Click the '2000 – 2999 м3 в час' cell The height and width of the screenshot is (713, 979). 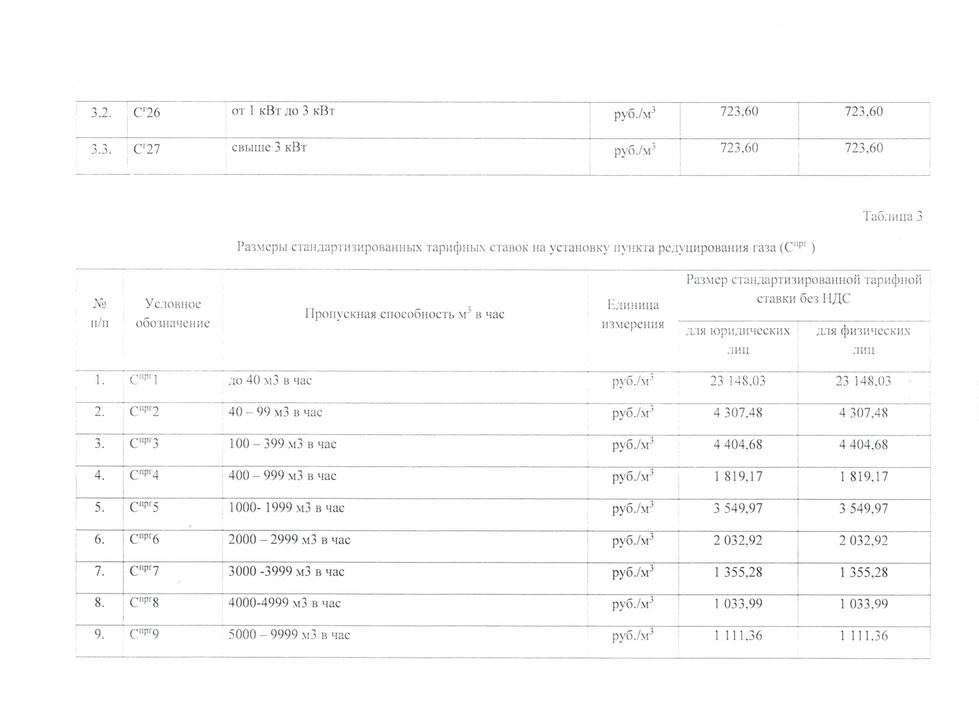coord(289,540)
